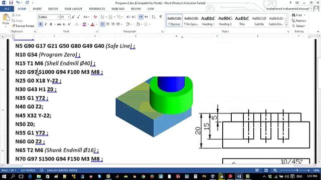Toggle Center paragraph alignment
321x180 pixels.
click(x=108, y=24)
